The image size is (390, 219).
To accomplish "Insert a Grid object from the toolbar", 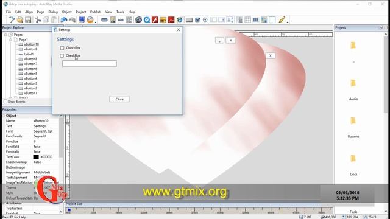I will 248,20.
